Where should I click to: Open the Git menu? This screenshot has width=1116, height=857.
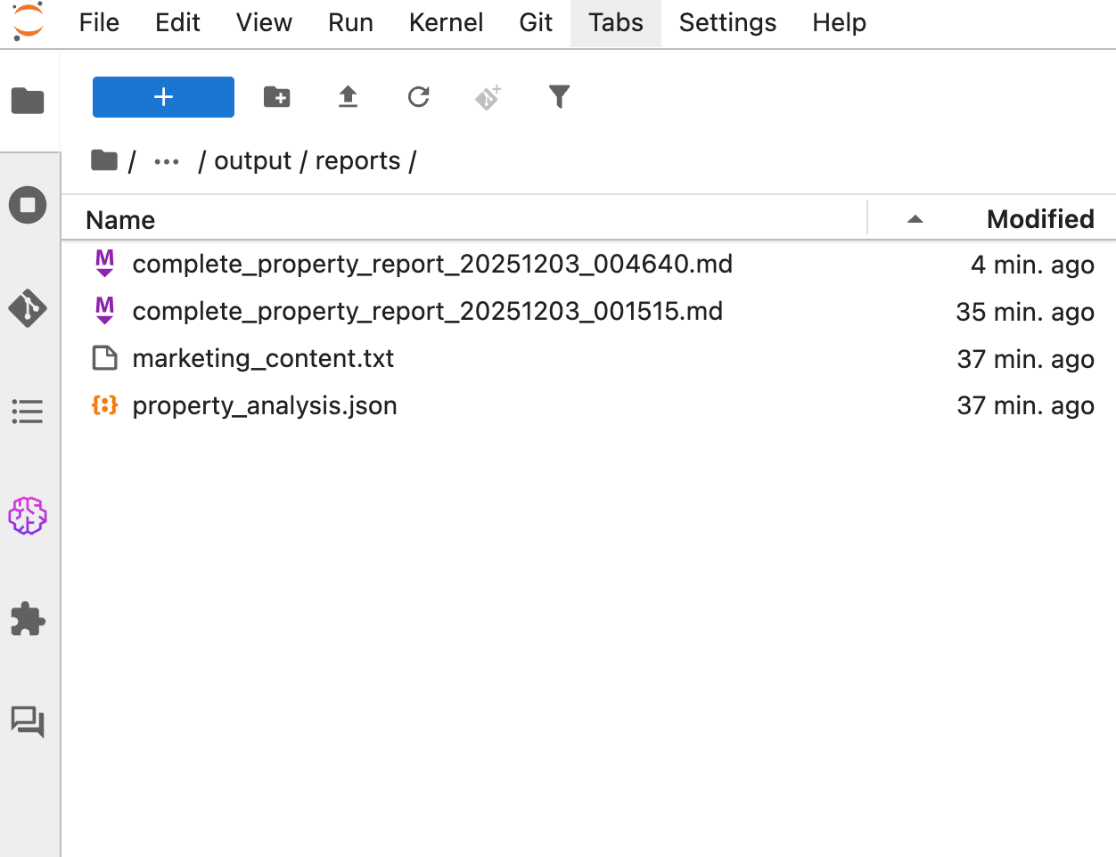(x=536, y=23)
